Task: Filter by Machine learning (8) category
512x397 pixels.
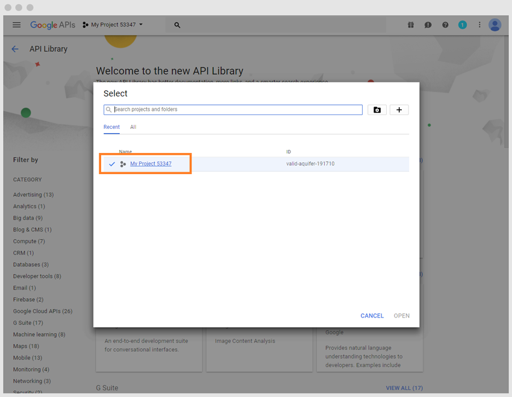Action: (39, 334)
